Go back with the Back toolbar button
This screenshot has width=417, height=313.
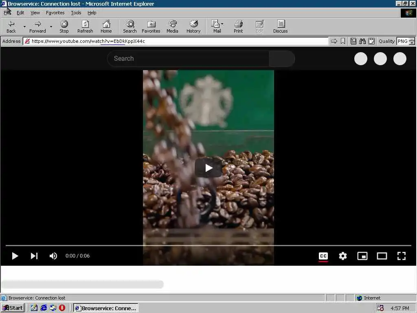pos(11,26)
